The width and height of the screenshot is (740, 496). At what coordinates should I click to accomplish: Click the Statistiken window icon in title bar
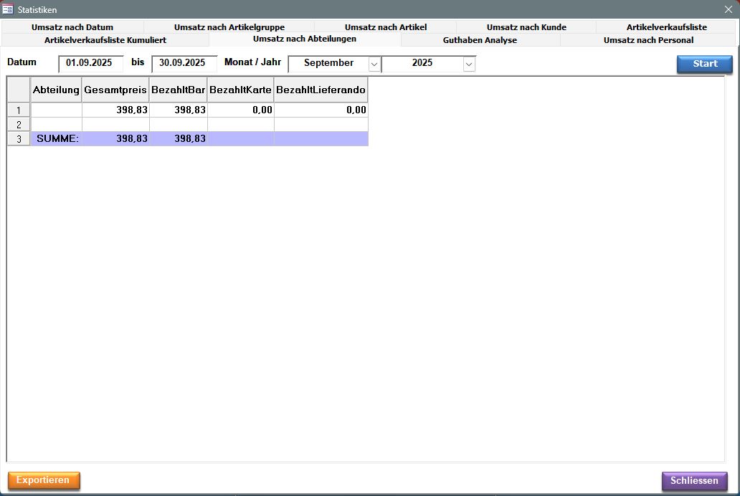click(9, 9)
